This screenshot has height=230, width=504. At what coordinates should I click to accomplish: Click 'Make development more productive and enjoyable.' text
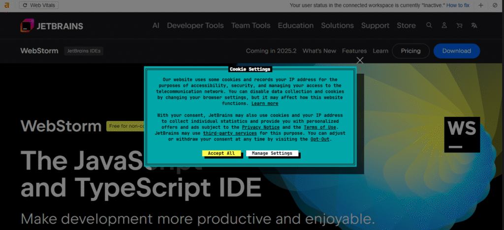pos(198,219)
